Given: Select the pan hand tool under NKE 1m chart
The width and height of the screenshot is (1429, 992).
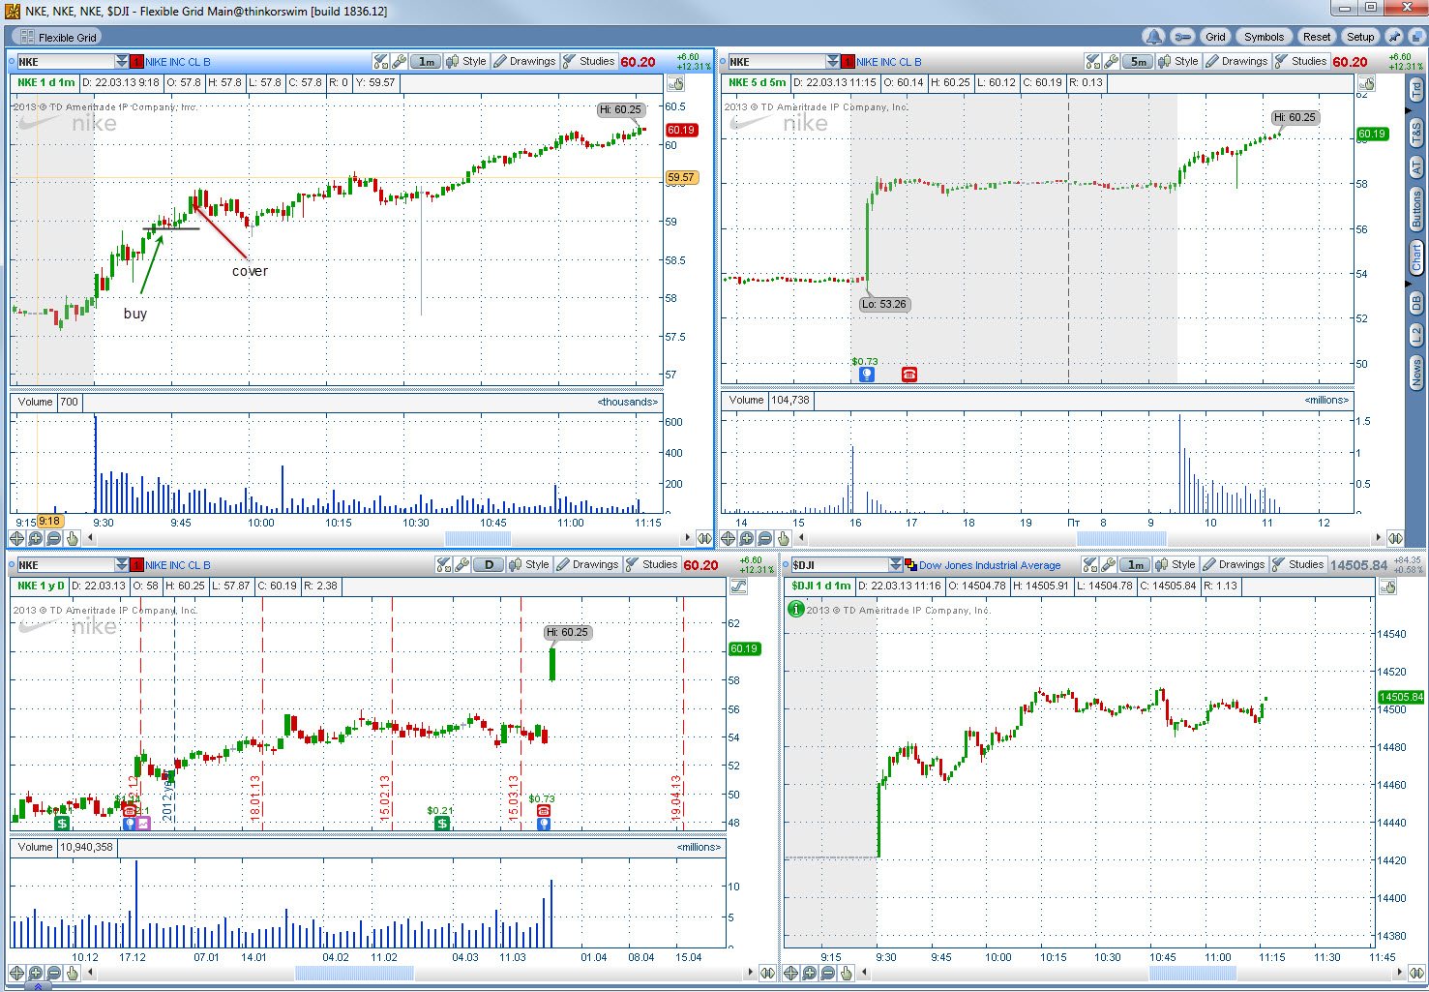Looking at the screenshot, I should click(72, 538).
